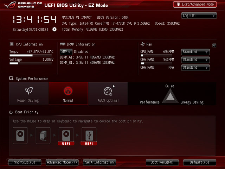This screenshot has height=169, width=225.
Task: Click the System Performance monitor icon
Action: 11,78
